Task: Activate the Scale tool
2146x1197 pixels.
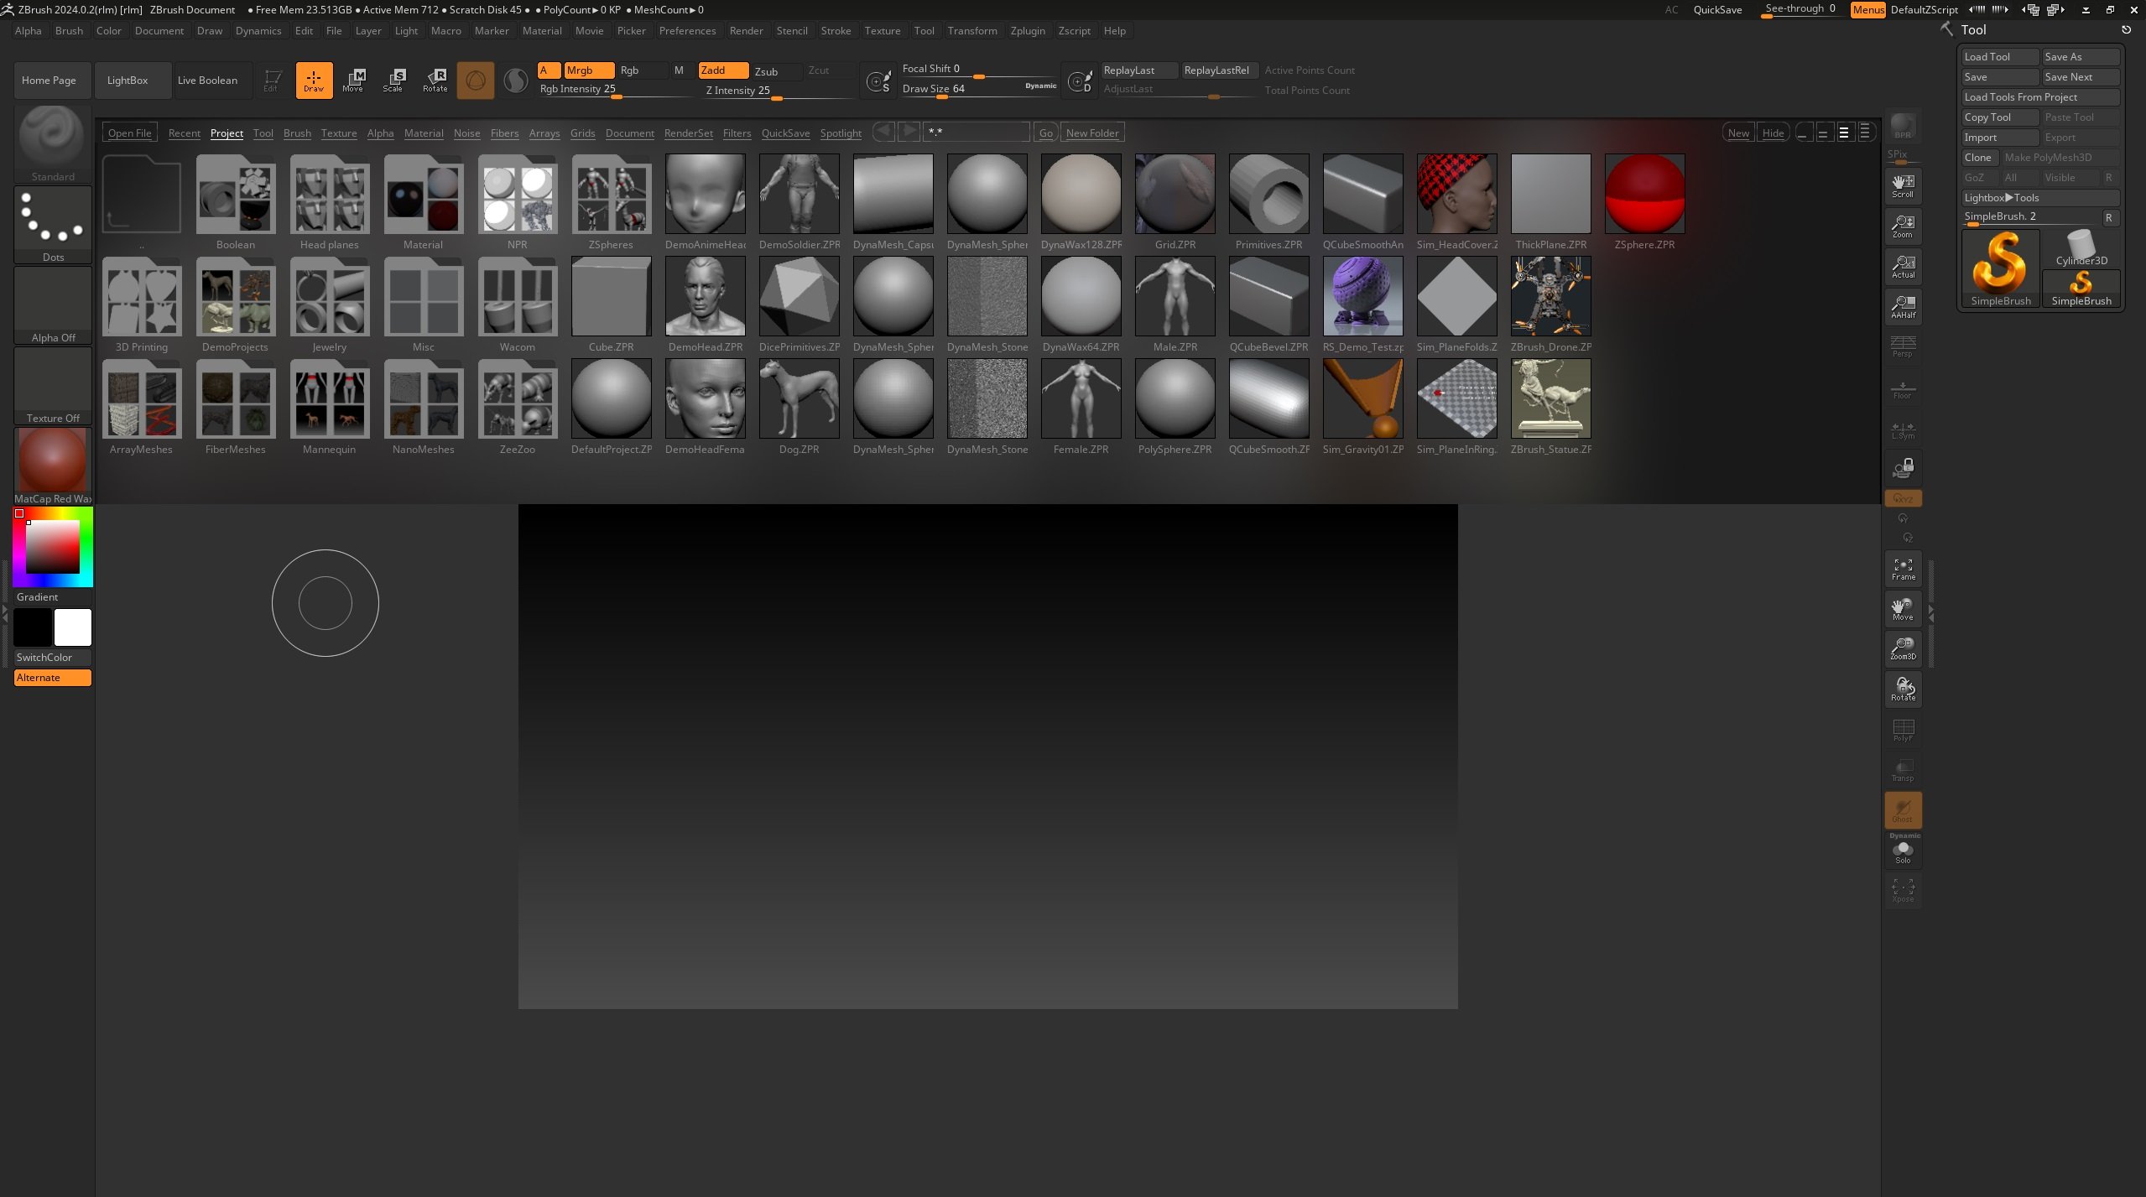Action: (x=393, y=80)
